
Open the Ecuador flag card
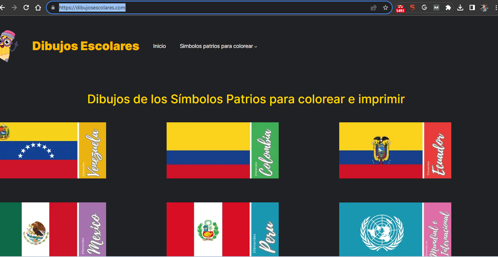(x=395, y=150)
